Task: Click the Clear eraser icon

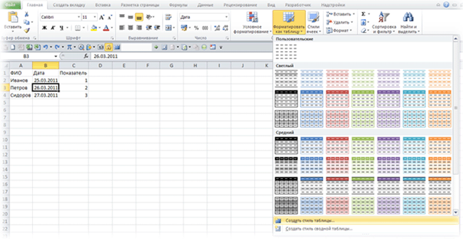Action: point(364,30)
